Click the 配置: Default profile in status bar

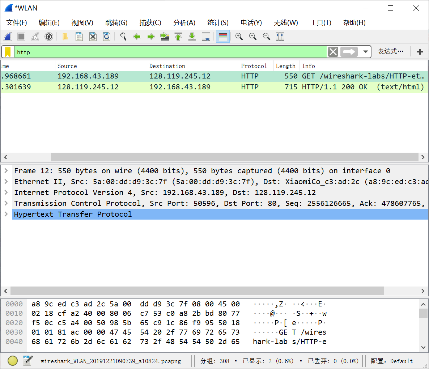click(391, 361)
